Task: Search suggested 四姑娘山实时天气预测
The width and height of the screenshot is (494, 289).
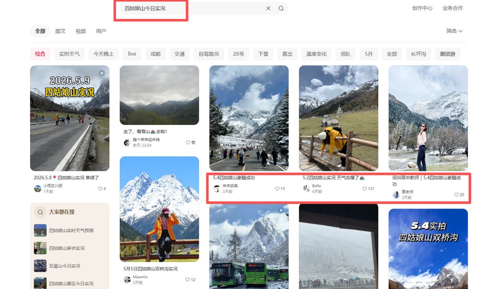Action: [71, 230]
